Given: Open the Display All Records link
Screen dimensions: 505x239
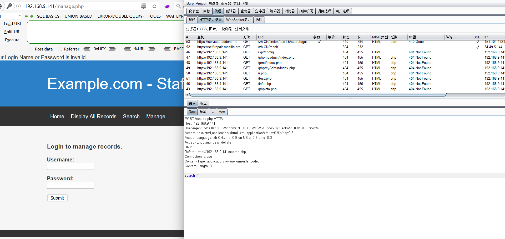Looking at the screenshot, I should point(93,116).
